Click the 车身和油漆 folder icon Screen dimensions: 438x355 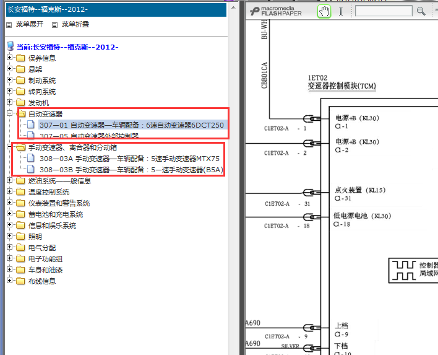pos(20,270)
